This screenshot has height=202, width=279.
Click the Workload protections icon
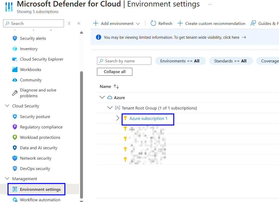(15, 137)
